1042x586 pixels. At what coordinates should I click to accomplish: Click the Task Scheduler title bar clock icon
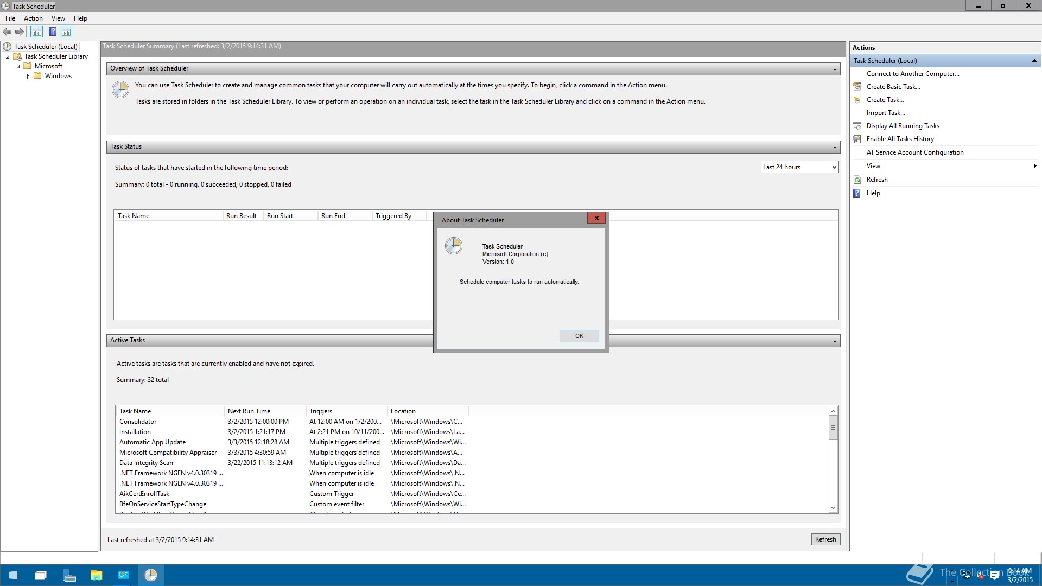point(5,6)
